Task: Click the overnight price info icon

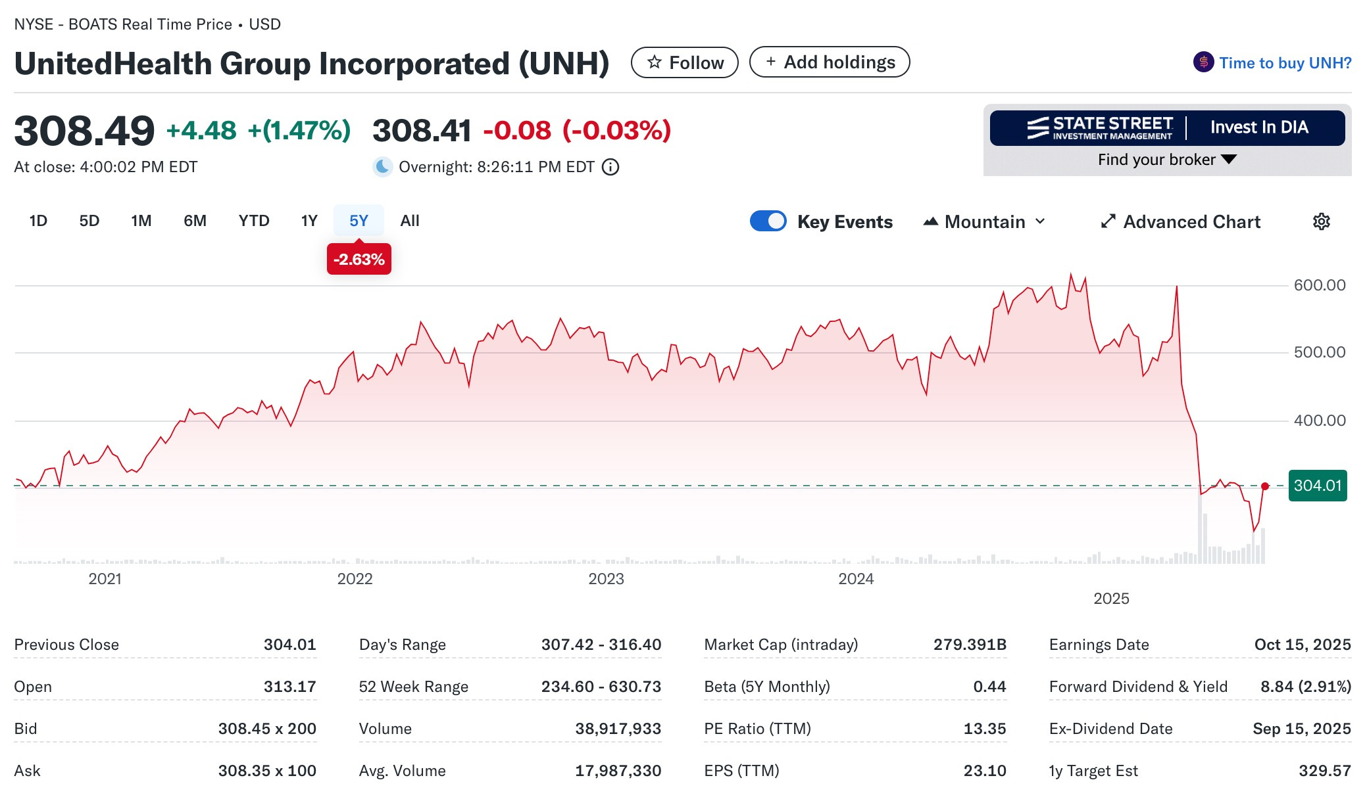Action: 611,167
